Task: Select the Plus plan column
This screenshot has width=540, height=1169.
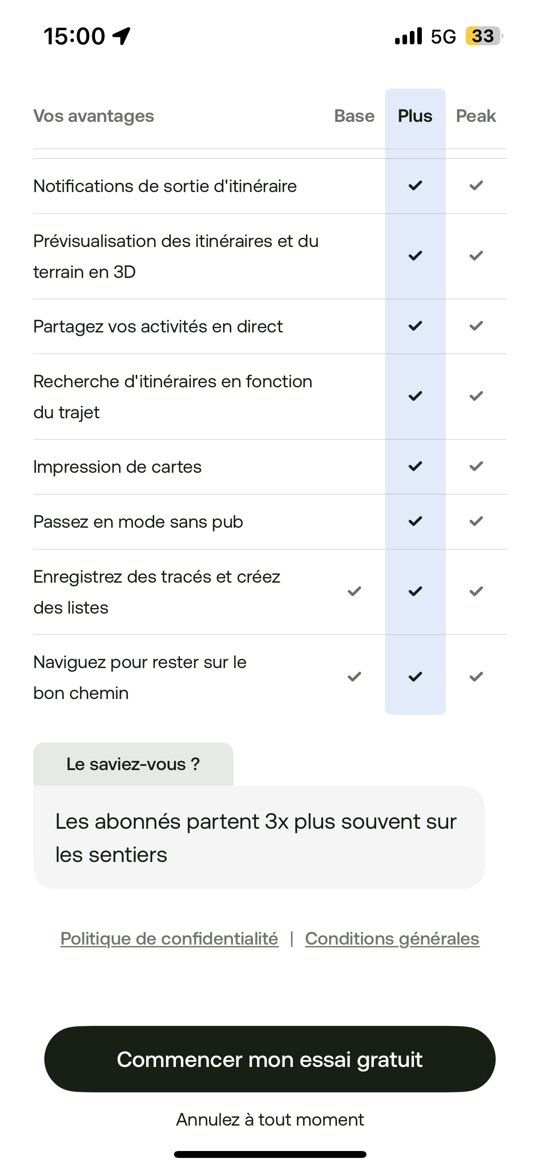Action: [415, 116]
